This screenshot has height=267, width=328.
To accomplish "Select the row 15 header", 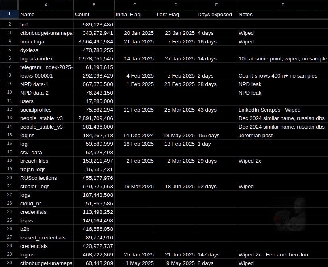I will click(9, 135).
